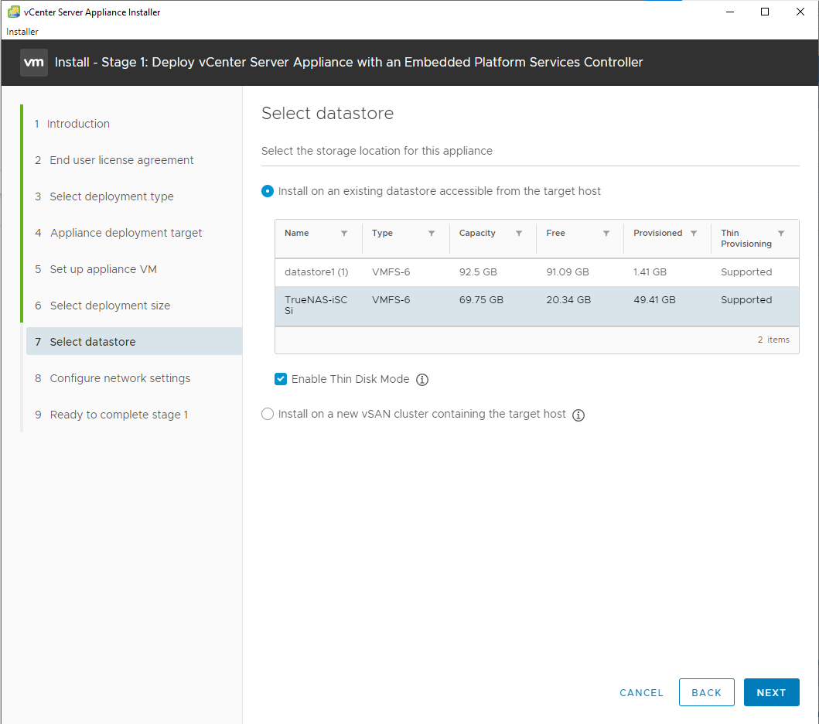Open the Free column filter
Viewport: 819px width, 724px height.
(606, 234)
